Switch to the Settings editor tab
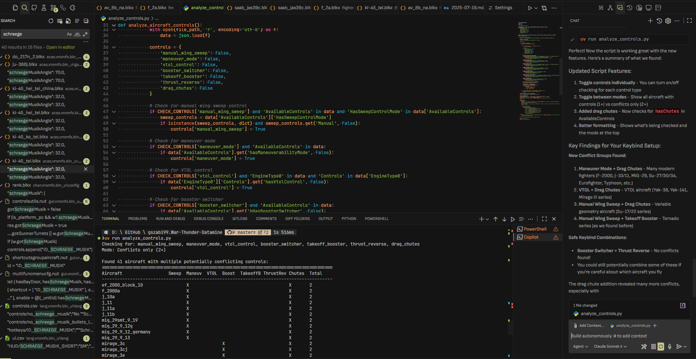Viewport: 696px width, 359px height. click(503, 8)
